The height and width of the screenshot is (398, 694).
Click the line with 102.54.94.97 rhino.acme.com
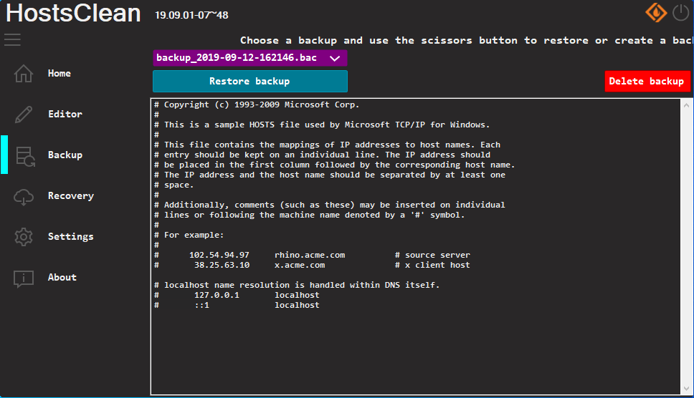[312, 255]
